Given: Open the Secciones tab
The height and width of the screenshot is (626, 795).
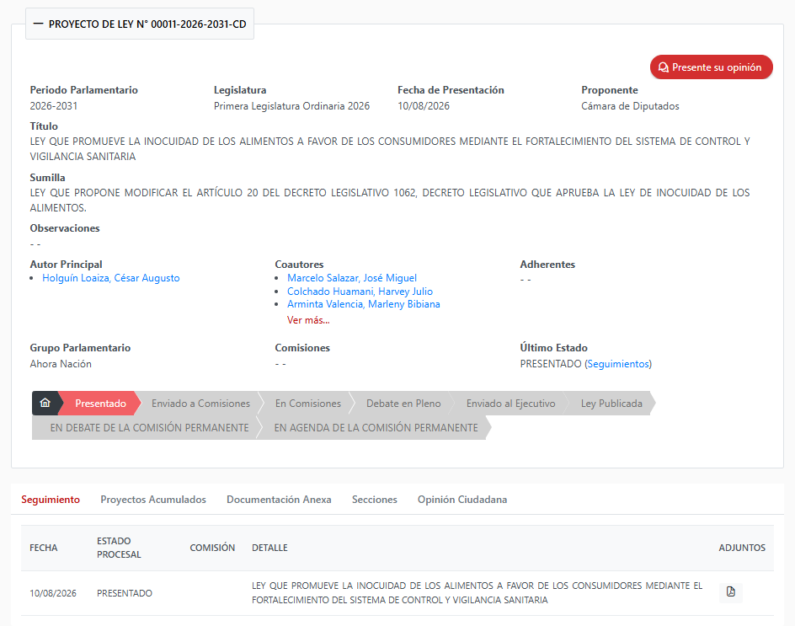Looking at the screenshot, I should [374, 500].
